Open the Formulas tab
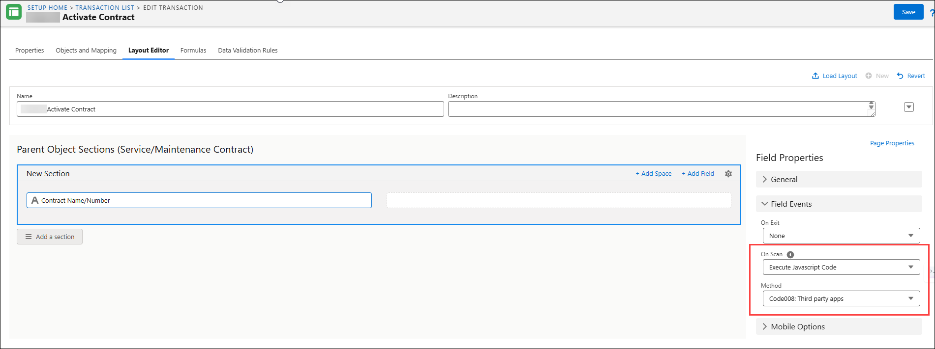935x349 pixels. tap(193, 50)
